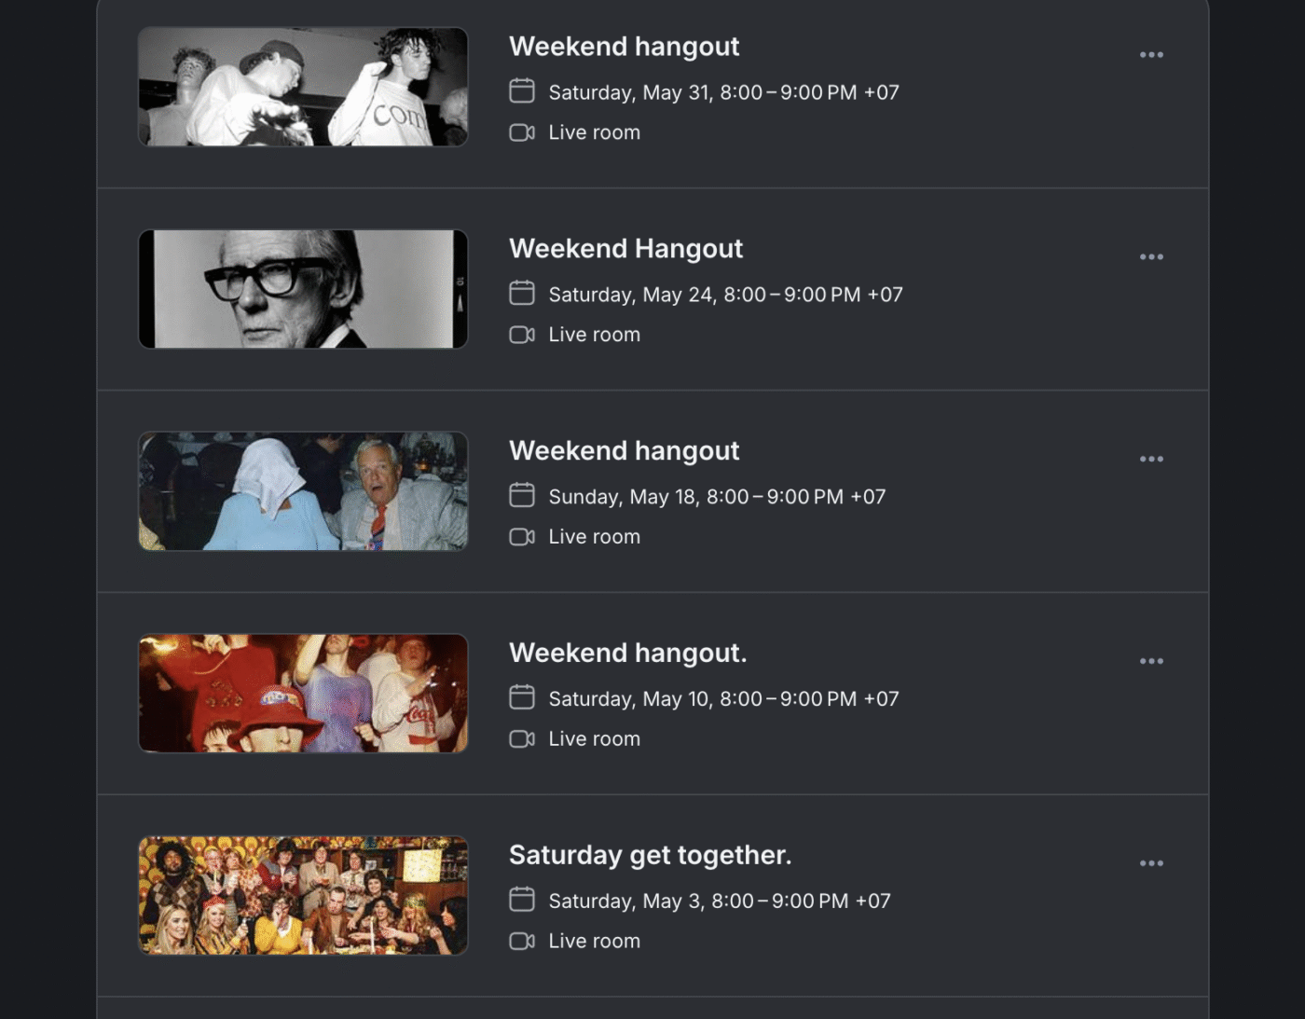Click video camera icon for May 10 Live room
Screen dimensions: 1305x1019
522,739
